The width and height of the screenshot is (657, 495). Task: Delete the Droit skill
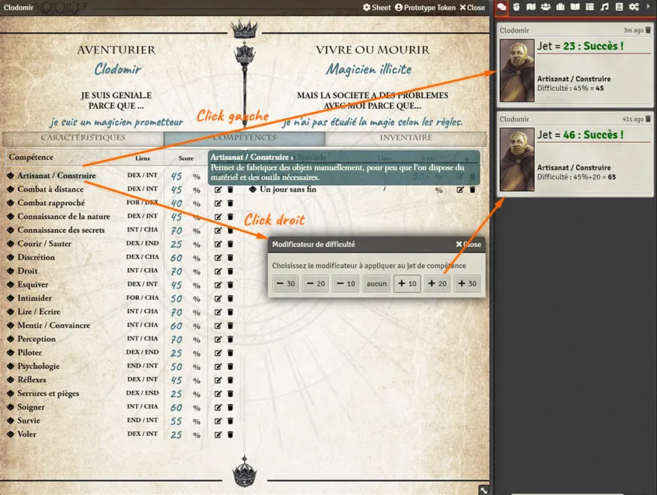[230, 271]
